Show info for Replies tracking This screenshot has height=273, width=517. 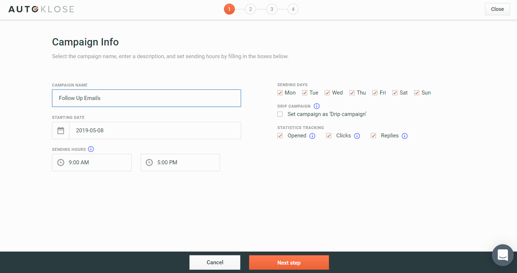pyautogui.click(x=405, y=136)
